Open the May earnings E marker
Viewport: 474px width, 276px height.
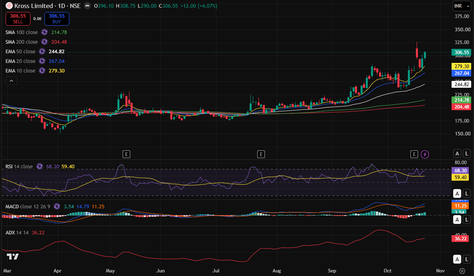pyautogui.click(x=126, y=155)
